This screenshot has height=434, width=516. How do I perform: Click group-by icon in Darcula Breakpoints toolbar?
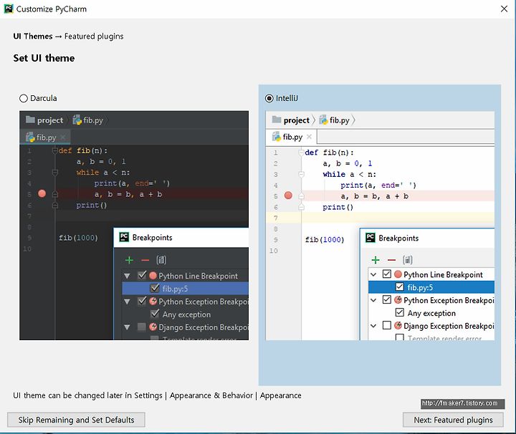(161, 260)
